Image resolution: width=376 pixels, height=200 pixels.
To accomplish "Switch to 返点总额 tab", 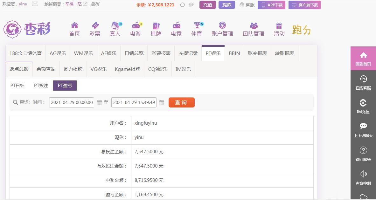I will pos(19,69).
